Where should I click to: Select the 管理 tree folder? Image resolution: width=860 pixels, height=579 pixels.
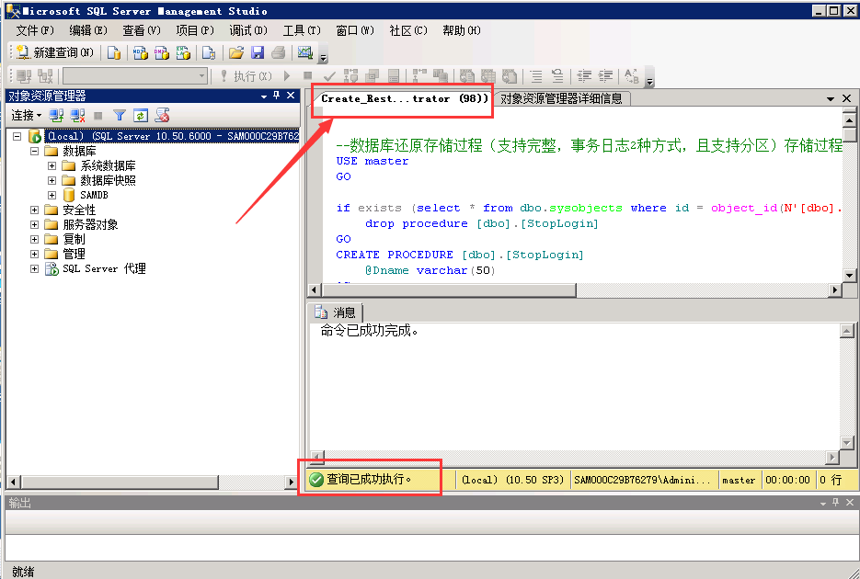[x=74, y=255]
